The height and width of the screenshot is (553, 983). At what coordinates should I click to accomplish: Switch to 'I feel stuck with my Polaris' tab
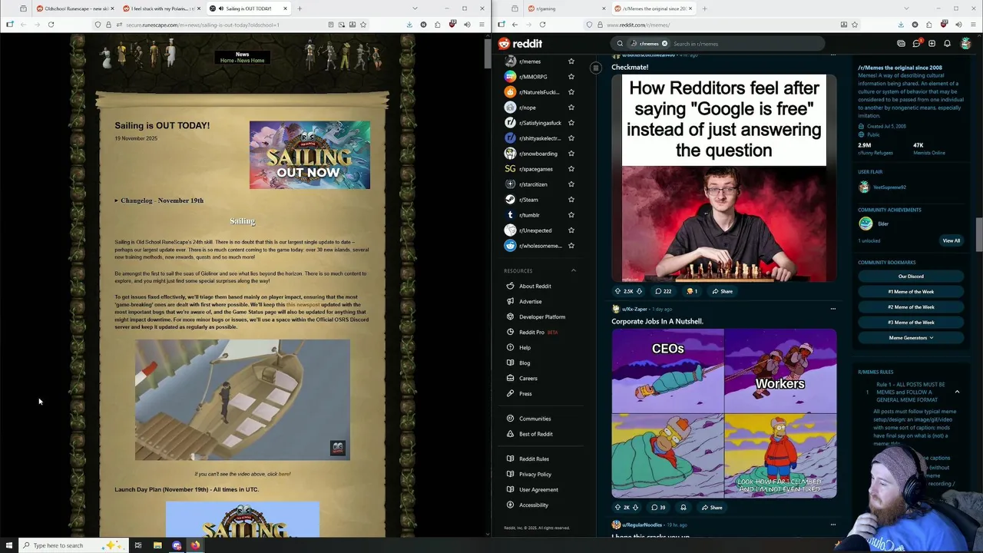pos(161,8)
